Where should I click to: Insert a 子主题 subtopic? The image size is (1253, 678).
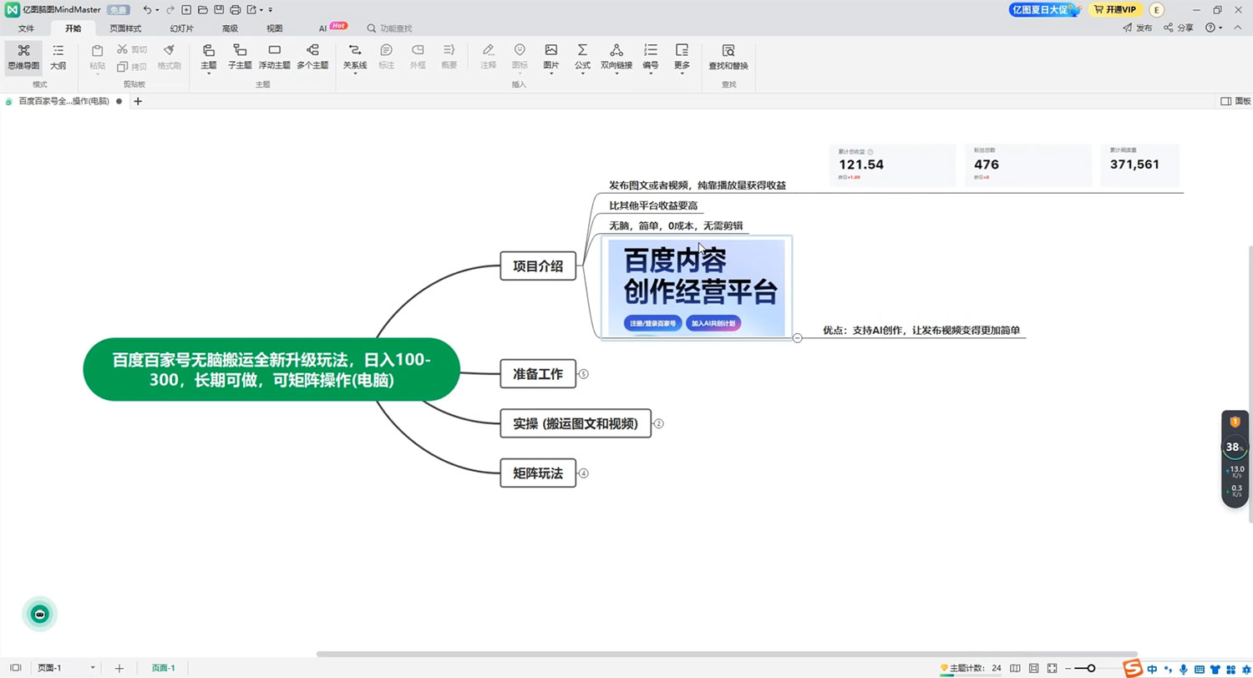coord(240,58)
